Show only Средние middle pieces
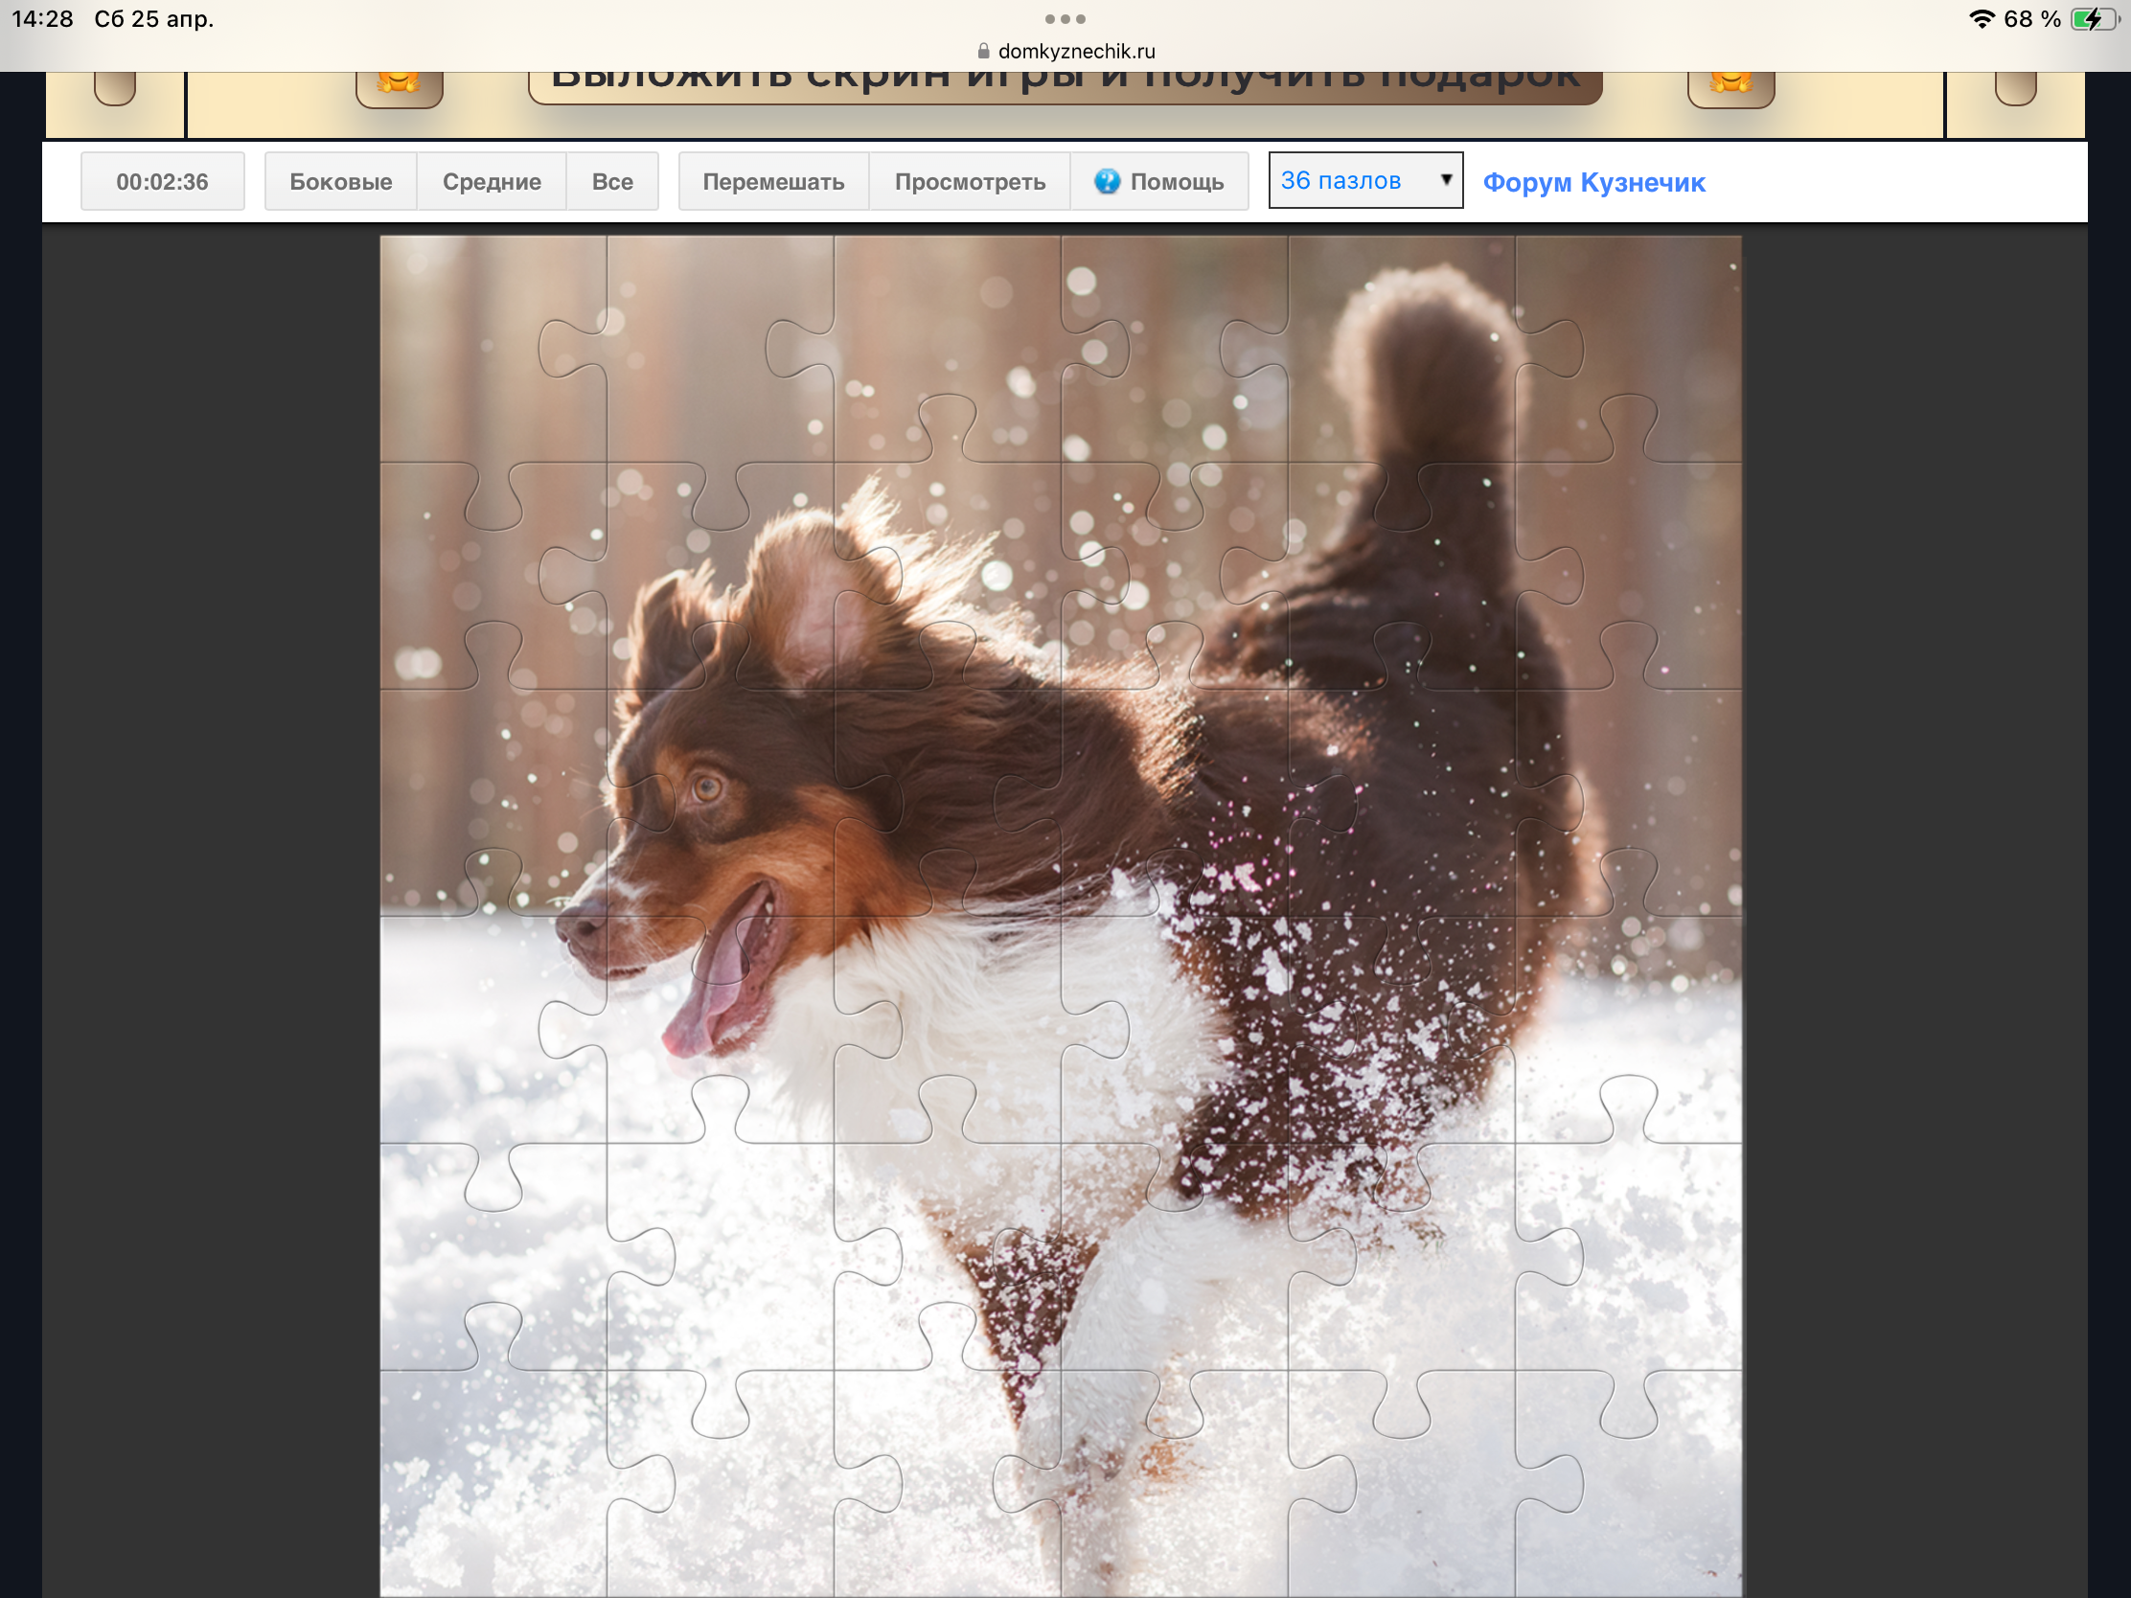Screen dimensions: 2131x1598 [x=492, y=181]
